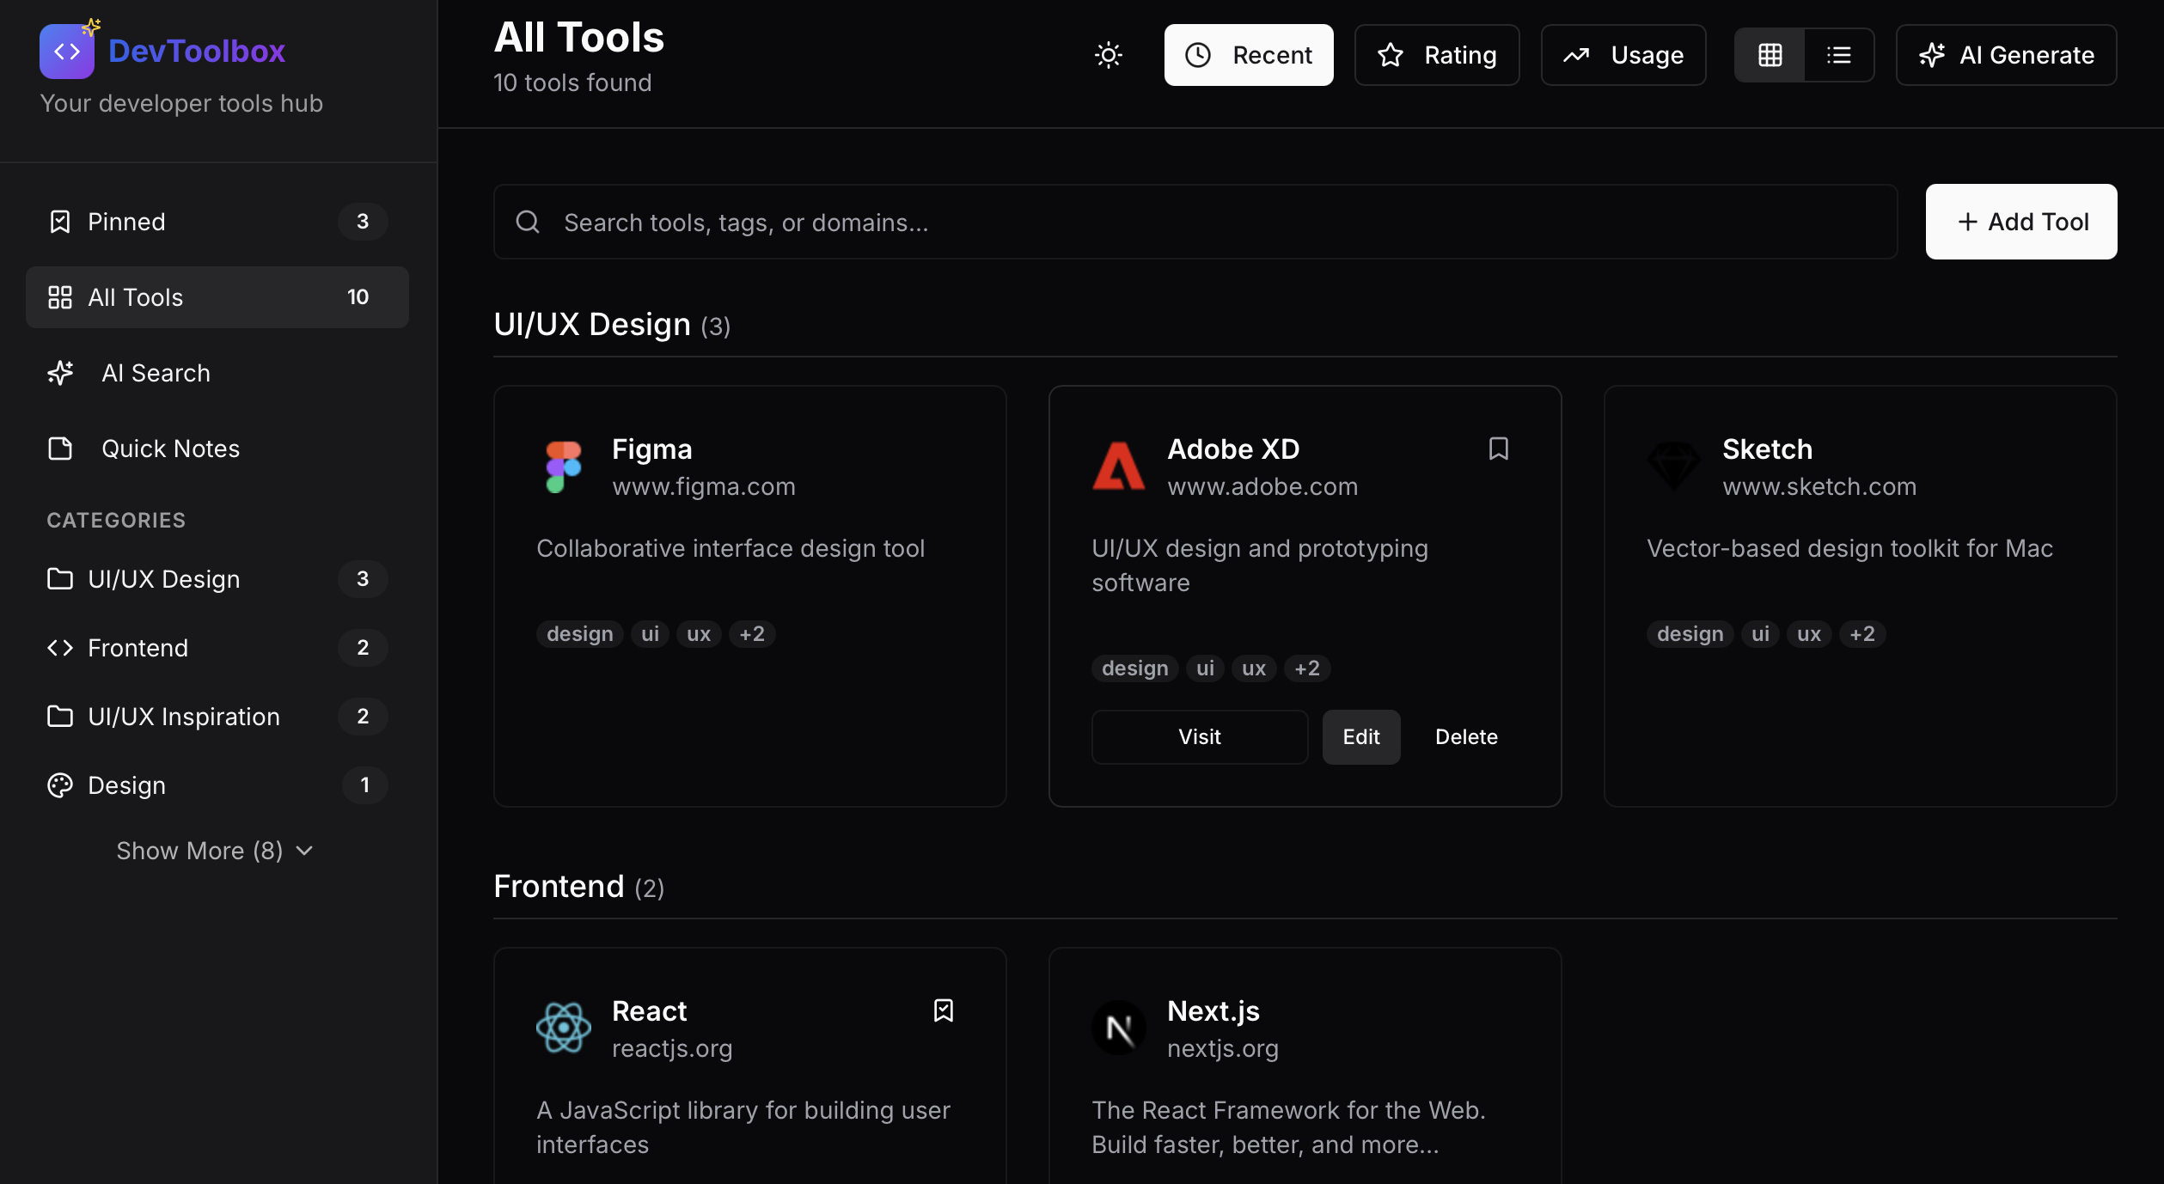Open the Pinned section in sidebar

point(217,222)
